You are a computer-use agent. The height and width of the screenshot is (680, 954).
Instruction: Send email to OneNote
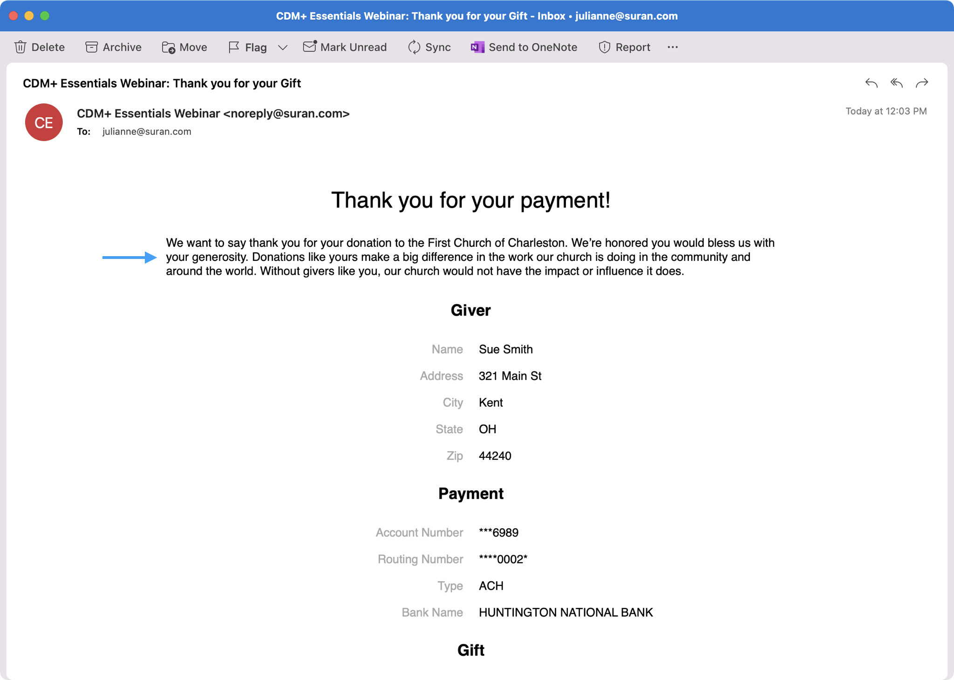coord(524,47)
